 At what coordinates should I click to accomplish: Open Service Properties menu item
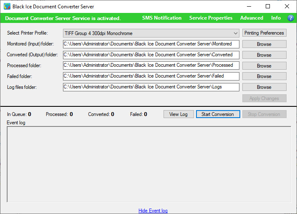(211, 18)
